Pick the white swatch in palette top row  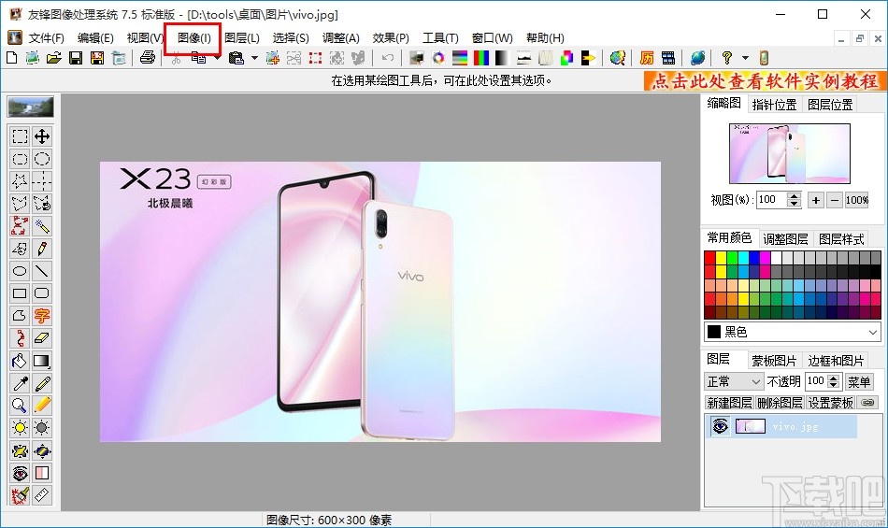coord(777,258)
